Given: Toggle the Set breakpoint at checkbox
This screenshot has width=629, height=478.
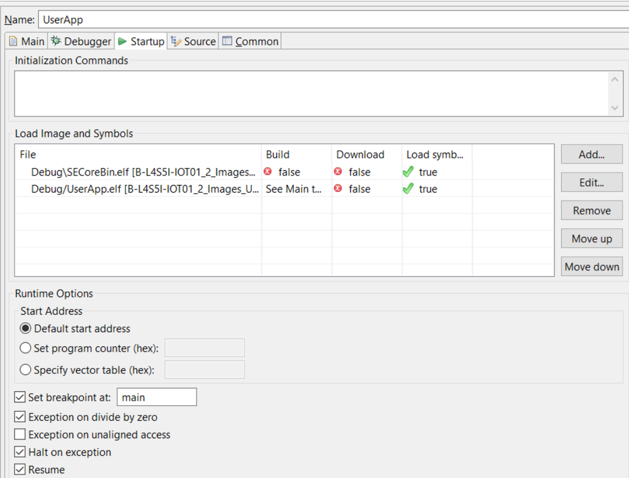Looking at the screenshot, I should [20, 397].
